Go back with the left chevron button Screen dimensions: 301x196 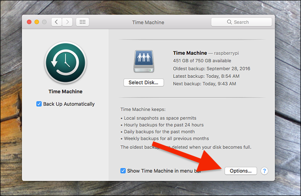point(56,22)
